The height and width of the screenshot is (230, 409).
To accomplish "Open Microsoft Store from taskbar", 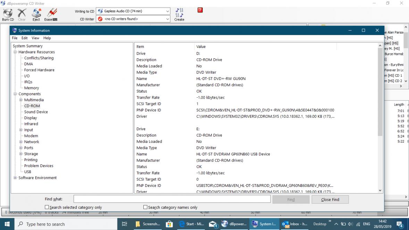I will [169, 224].
